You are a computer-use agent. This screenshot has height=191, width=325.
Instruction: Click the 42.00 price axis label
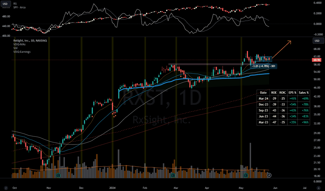[x=317, y=97]
